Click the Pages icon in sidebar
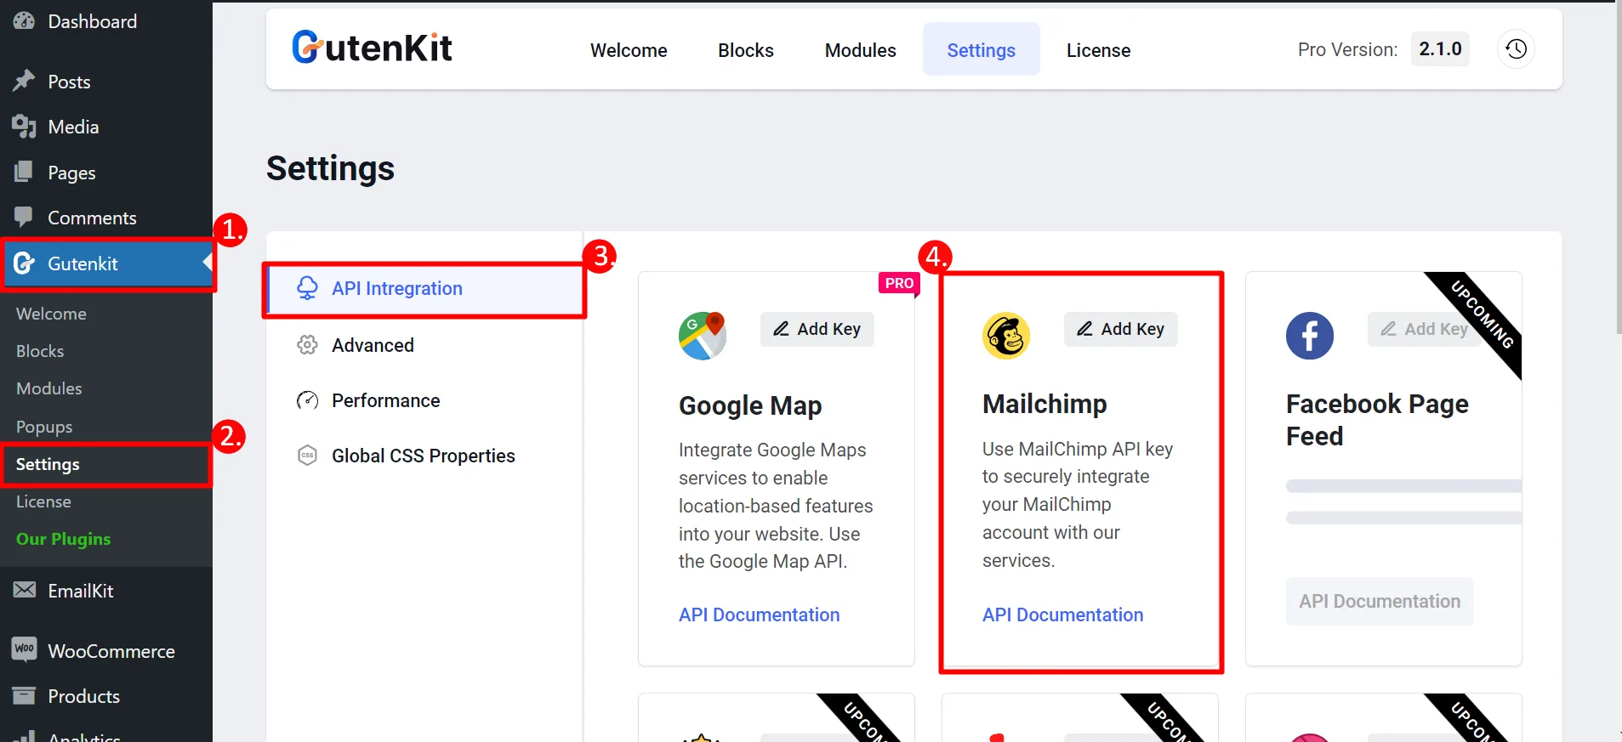The height and width of the screenshot is (742, 1622). point(24,172)
